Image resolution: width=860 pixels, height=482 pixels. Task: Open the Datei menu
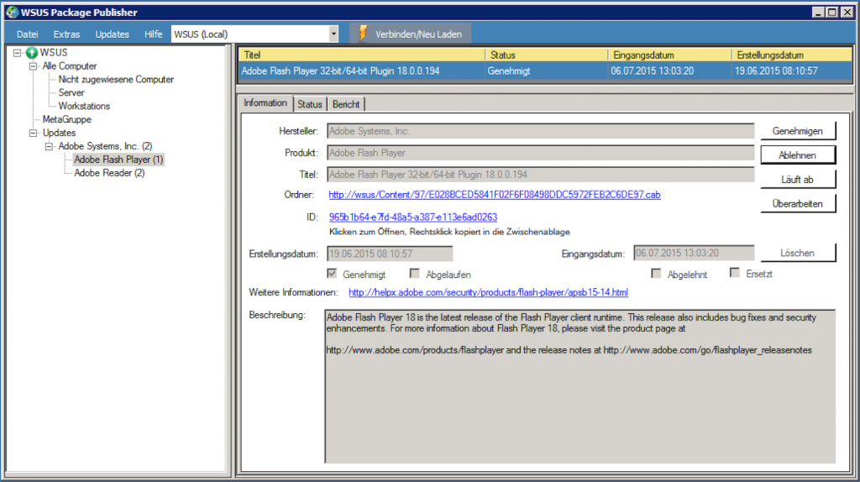(27, 34)
